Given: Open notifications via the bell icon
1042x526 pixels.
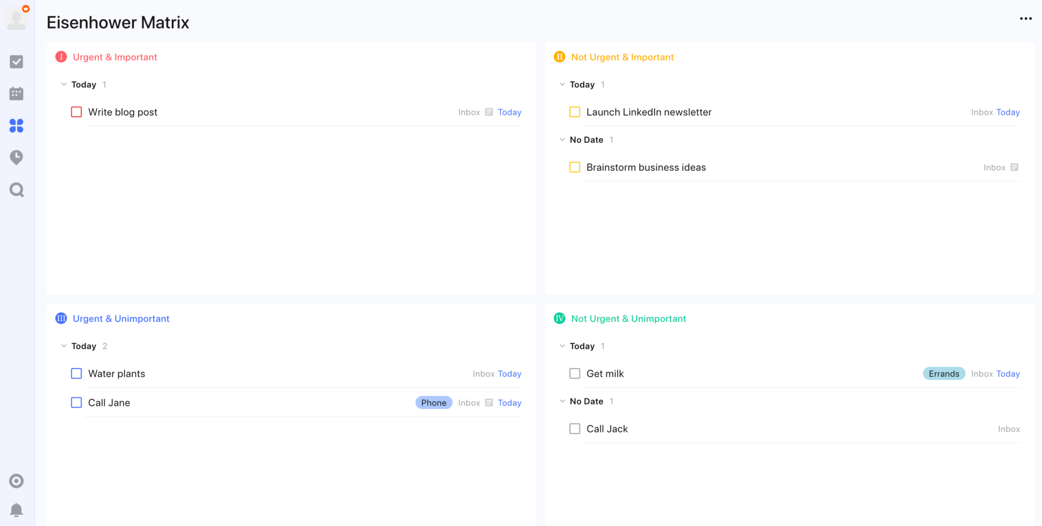Looking at the screenshot, I should coord(16,510).
